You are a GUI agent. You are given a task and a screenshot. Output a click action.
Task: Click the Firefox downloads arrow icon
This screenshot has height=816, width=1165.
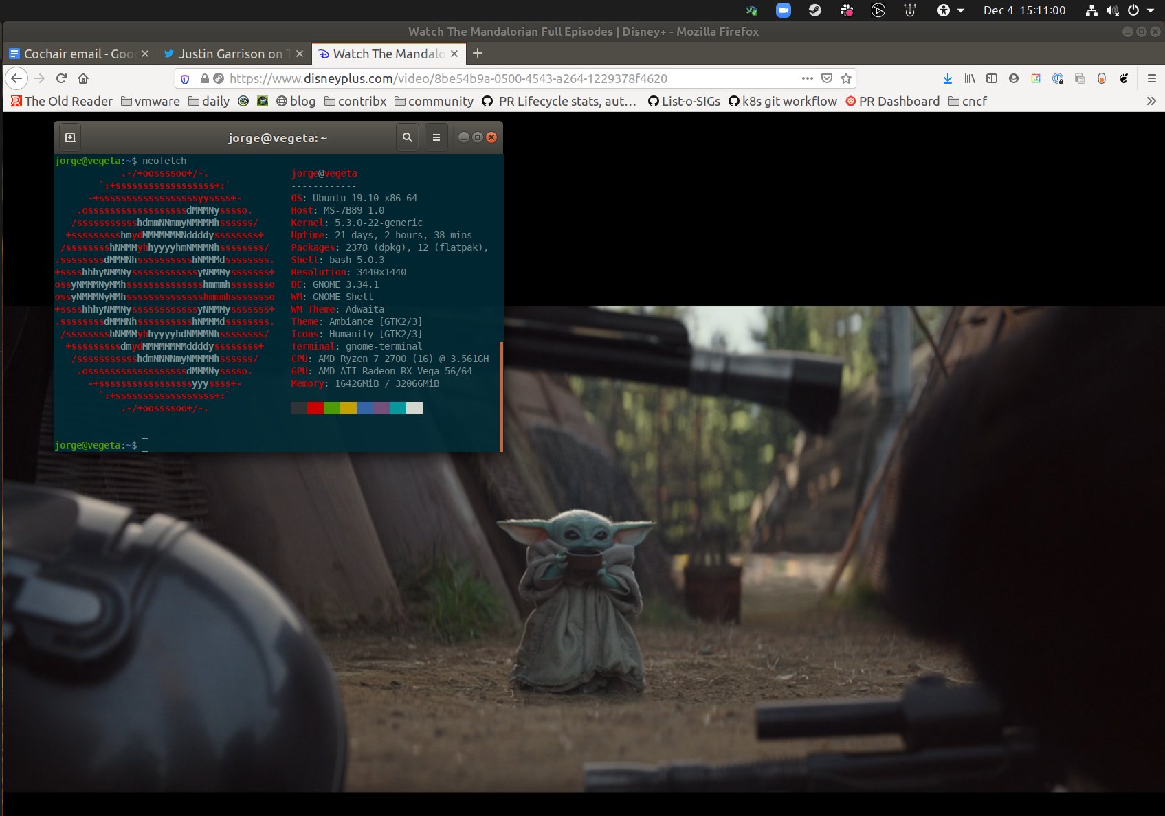948,78
